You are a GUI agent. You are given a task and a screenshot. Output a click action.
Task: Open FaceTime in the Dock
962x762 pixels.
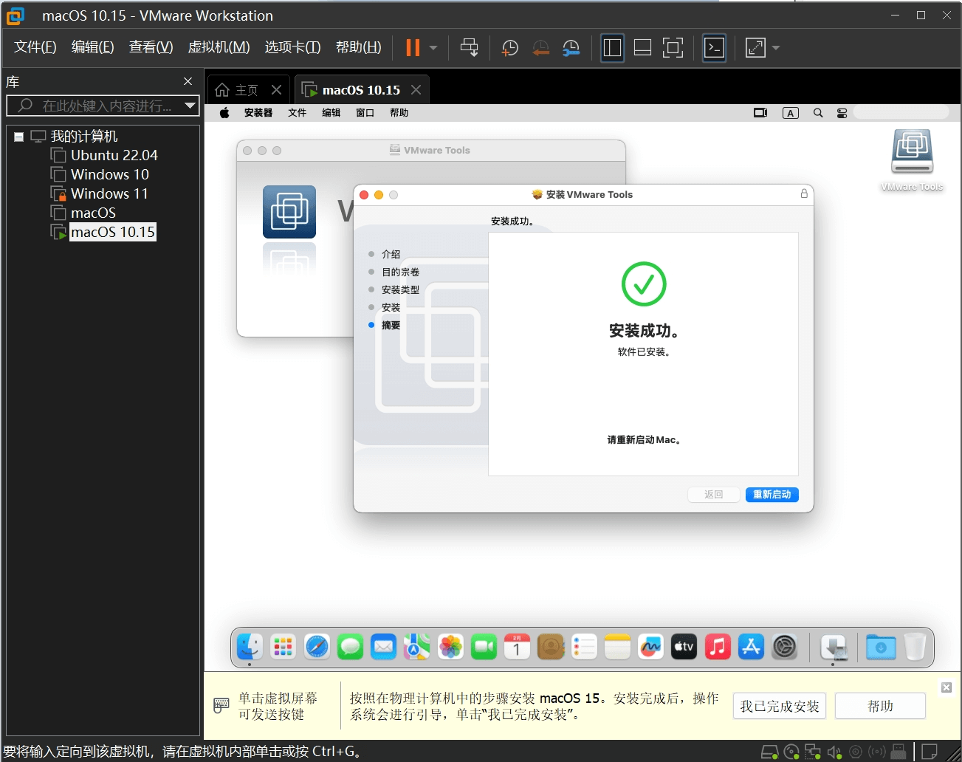click(x=484, y=647)
